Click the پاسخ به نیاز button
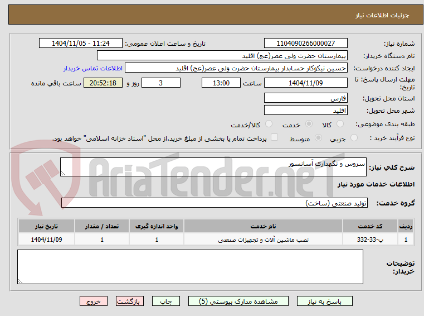This screenshot has width=424, height=316. point(324,301)
